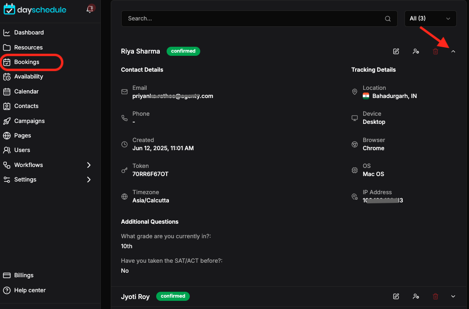Expand Jyoti Roy's booking details
The width and height of the screenshot is (469, 309).
453,296
